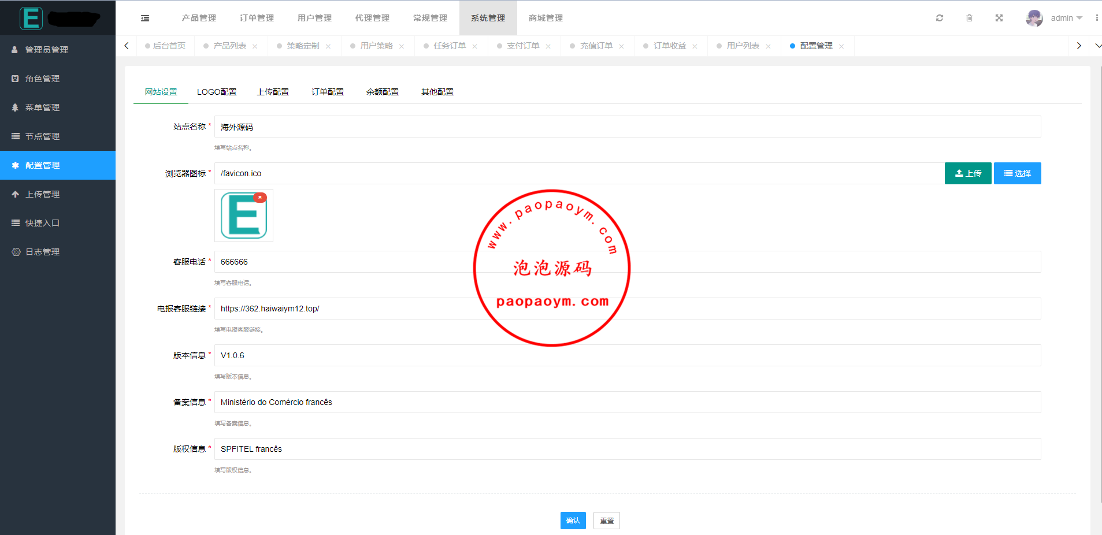Open 日志管理 in the sidebar
This screenshot has height=535, width=1102.
(42, 252)
